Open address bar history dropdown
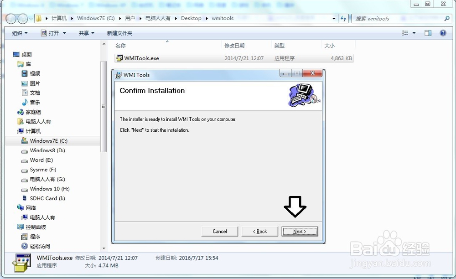This screenshot has width=456, height=279. 334,19
